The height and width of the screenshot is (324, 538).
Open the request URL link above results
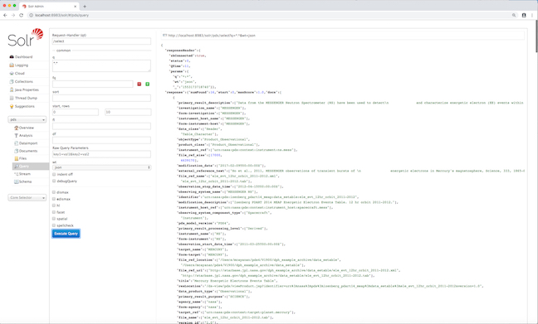[212, 36]
